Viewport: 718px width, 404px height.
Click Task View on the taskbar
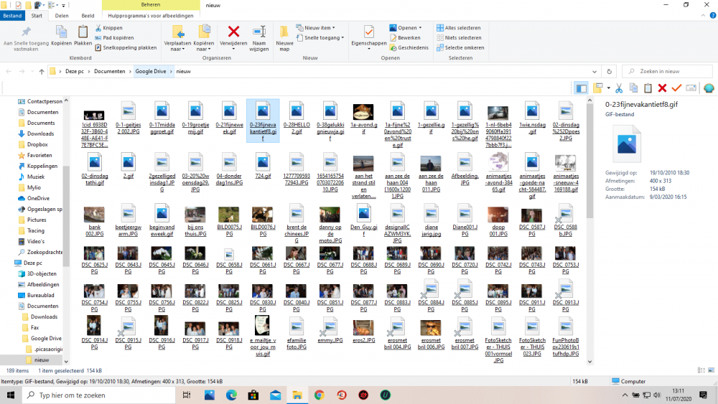pyautogui.click(x=187, y=395)
